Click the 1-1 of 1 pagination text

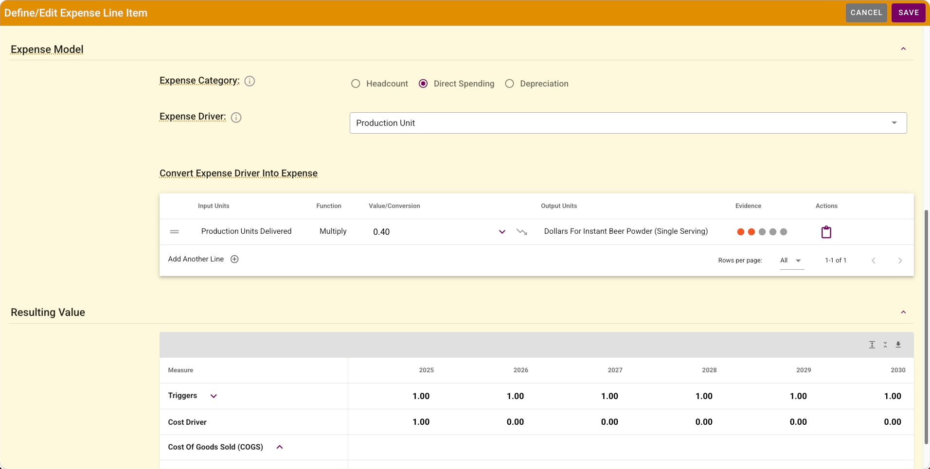836,261
